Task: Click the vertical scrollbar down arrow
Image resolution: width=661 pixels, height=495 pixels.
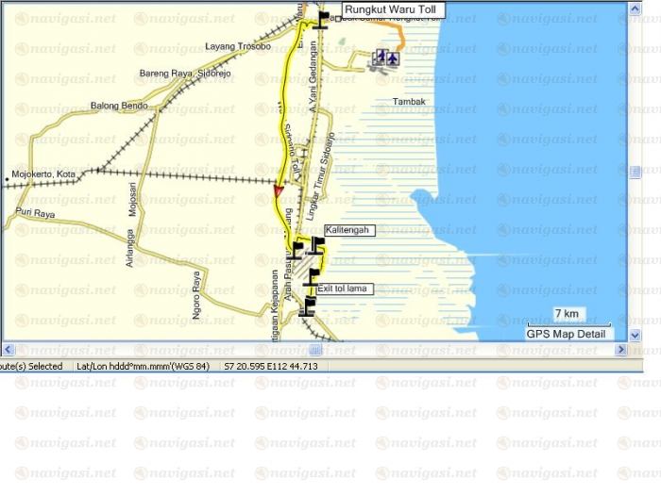Action: 635,335
